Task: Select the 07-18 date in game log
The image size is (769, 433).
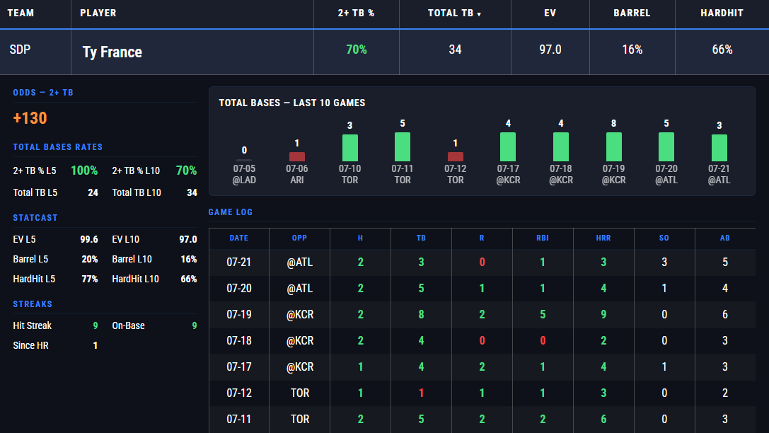Action: point(239,341)
